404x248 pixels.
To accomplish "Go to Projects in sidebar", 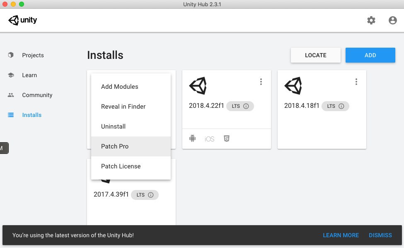I will pyautogui.click(x=33, y=55).
